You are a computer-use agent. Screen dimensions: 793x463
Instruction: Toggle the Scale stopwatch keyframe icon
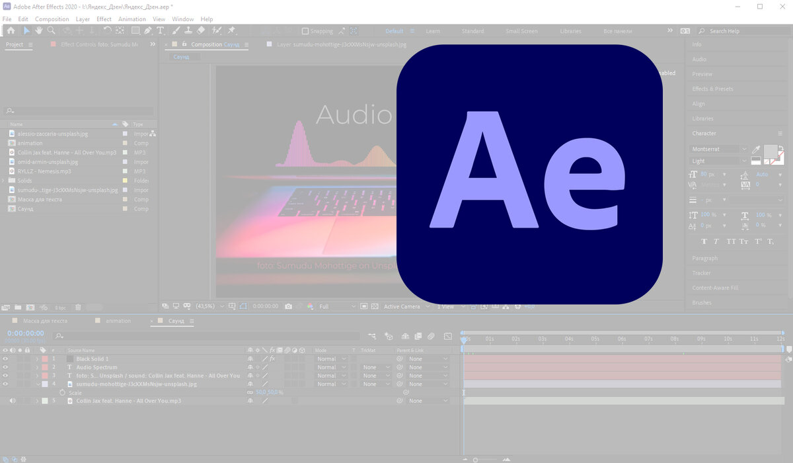pos(63,392)
